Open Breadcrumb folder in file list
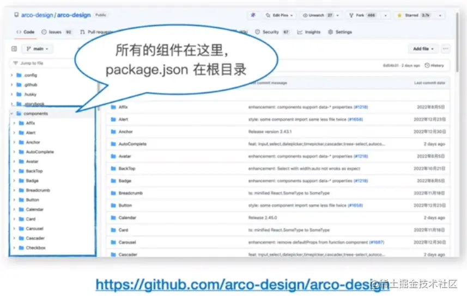 pyautogui.click(x=130, y=193)
